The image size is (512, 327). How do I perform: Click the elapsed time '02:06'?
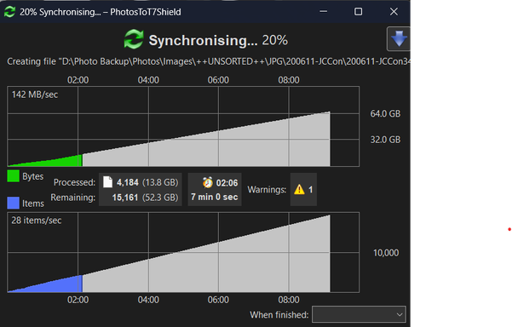pos(227,183)
